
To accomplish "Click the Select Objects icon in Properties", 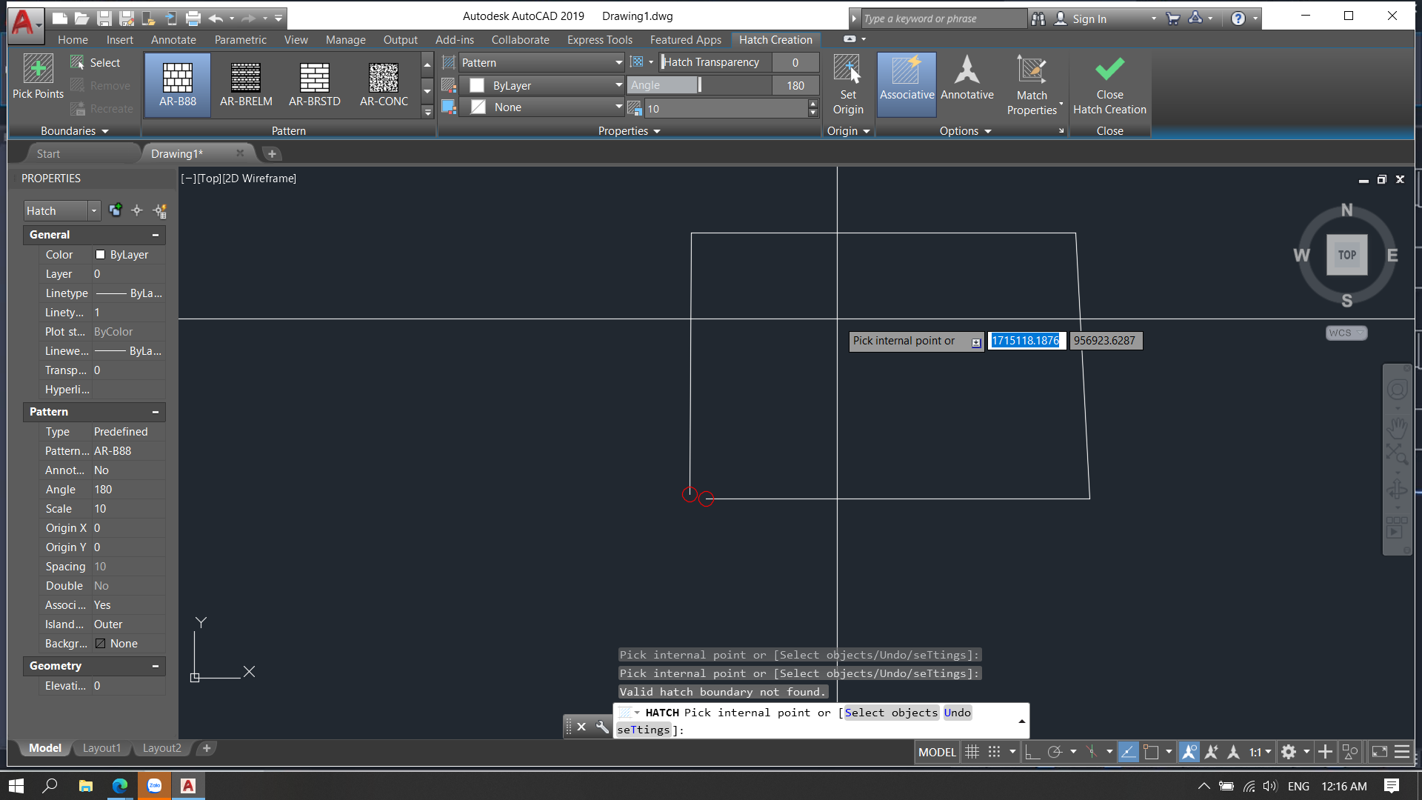I will tap(137, 210).
